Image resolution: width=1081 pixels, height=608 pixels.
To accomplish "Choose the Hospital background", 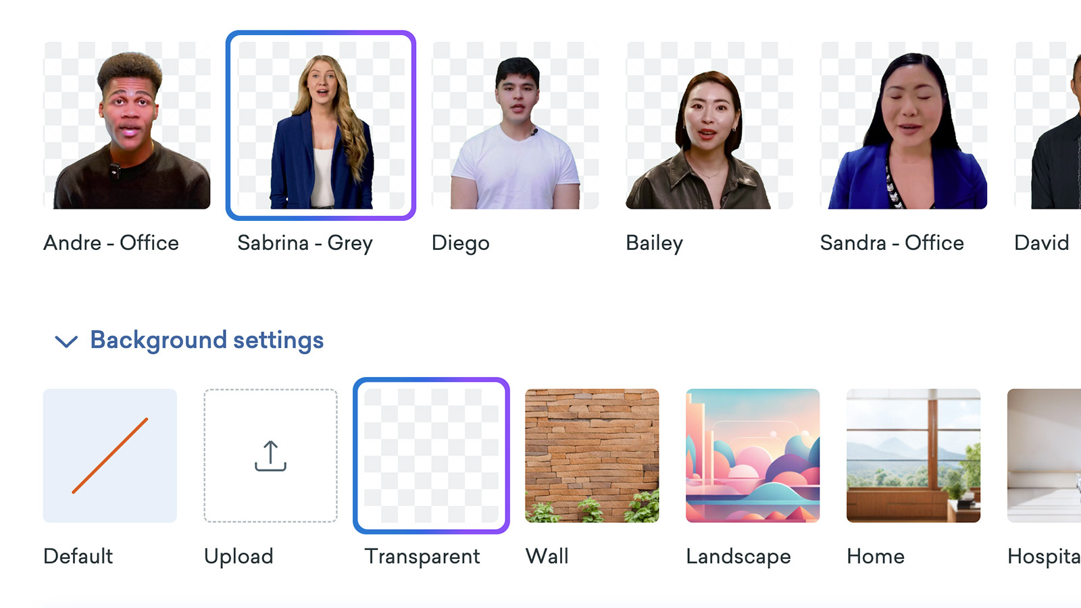I will 1054,456.
